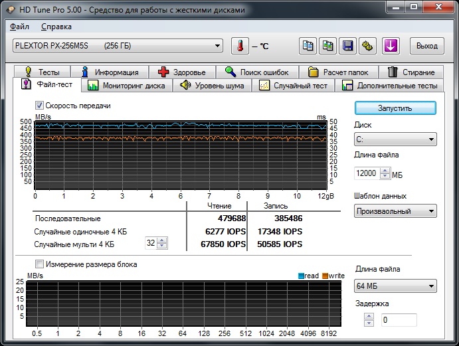Click the copy text to clipboard icon
Screen dimensions: 459x346
[x=308, y=46]
